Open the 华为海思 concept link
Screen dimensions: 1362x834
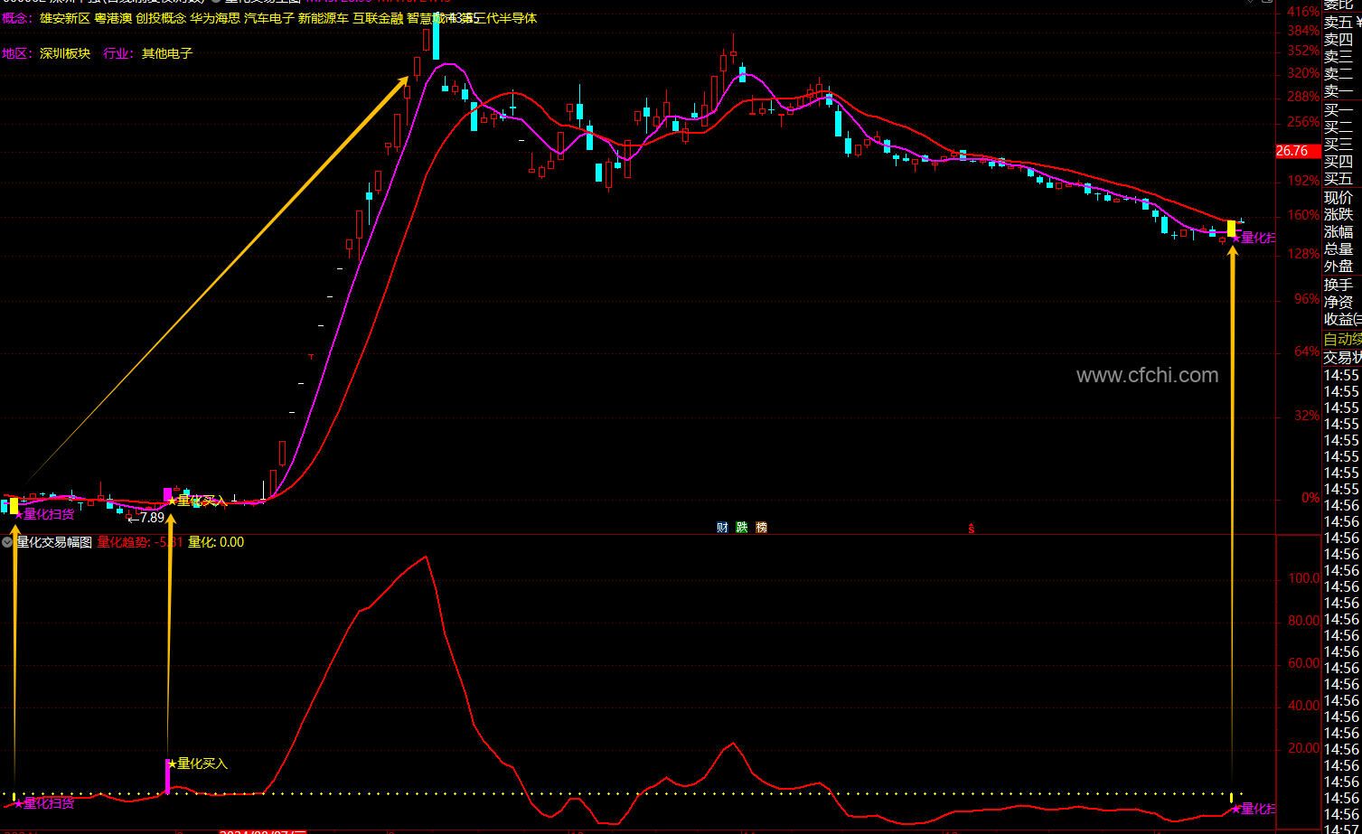click(215, 18)
